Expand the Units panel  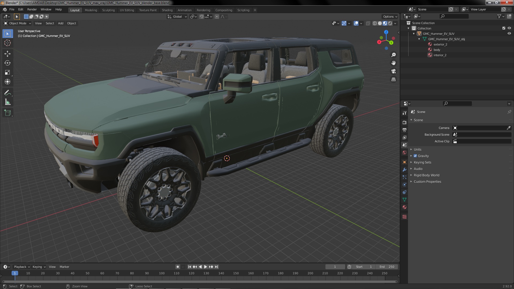[x=417, y=149]
